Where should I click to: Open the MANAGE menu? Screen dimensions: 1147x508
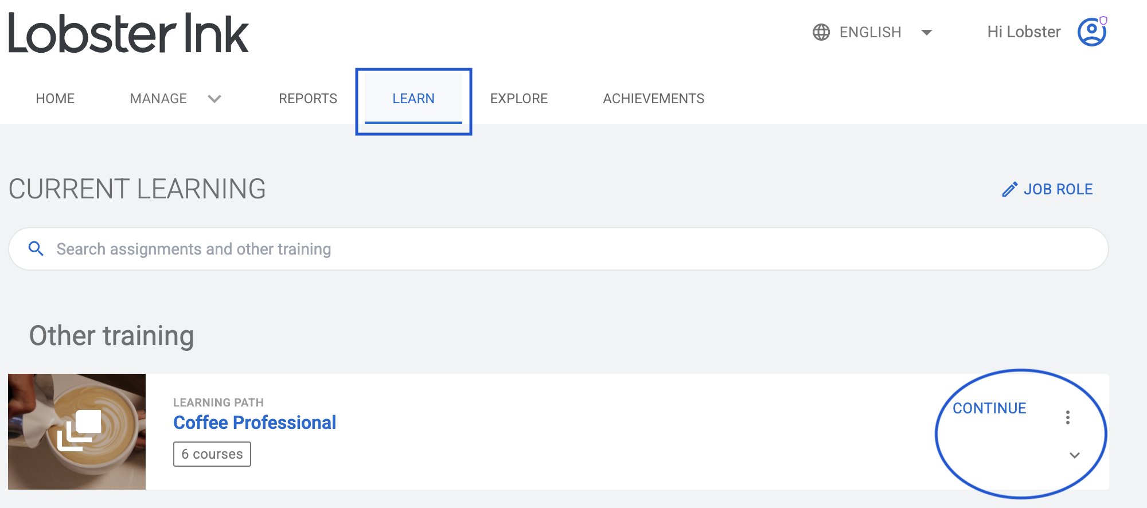pyautogui.click(x=158, y=99)
